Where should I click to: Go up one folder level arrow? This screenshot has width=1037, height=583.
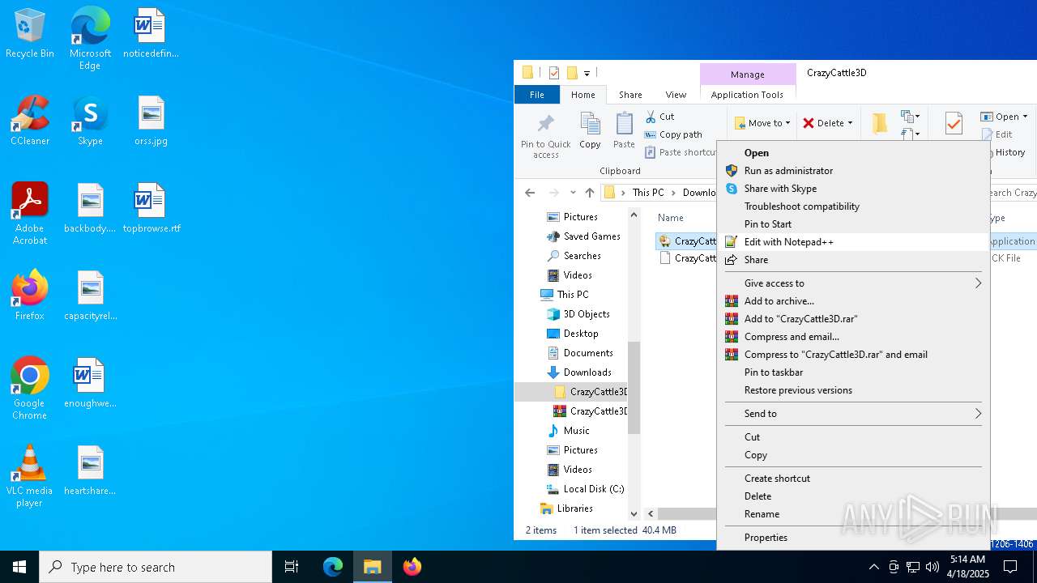(x=590, y=193)
